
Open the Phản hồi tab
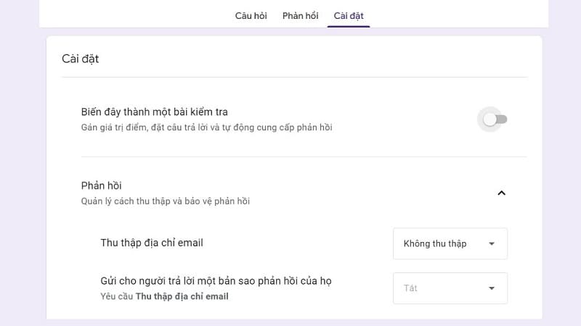click(x=300, y=15)
